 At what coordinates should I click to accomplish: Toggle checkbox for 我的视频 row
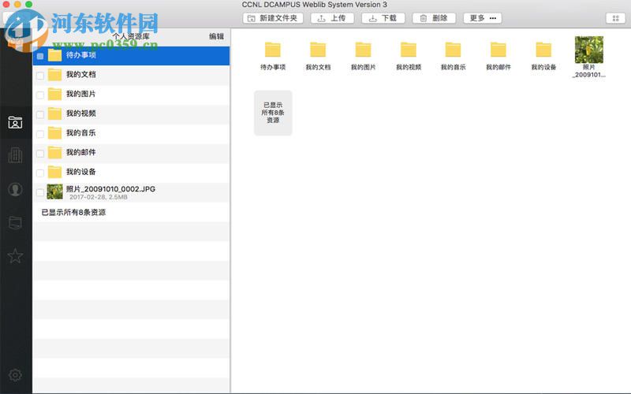point(40,114)
